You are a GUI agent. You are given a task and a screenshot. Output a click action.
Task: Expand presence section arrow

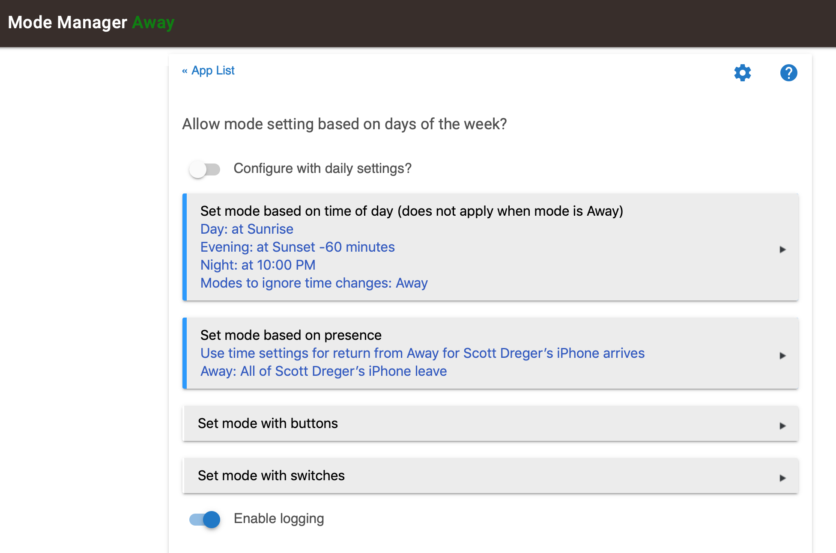pos(782,356)
